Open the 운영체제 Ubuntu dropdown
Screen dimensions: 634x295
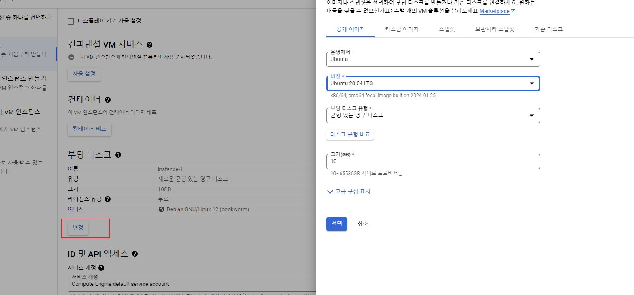433,59
